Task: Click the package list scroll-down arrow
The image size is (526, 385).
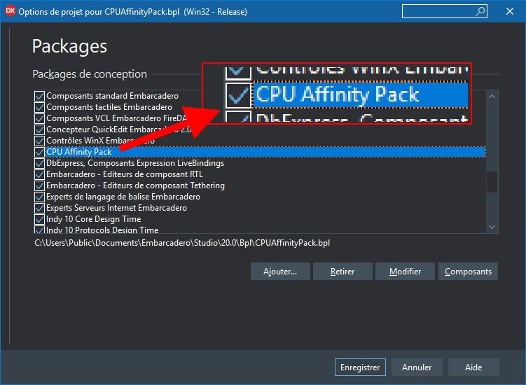Action: (x=492, y=227)
